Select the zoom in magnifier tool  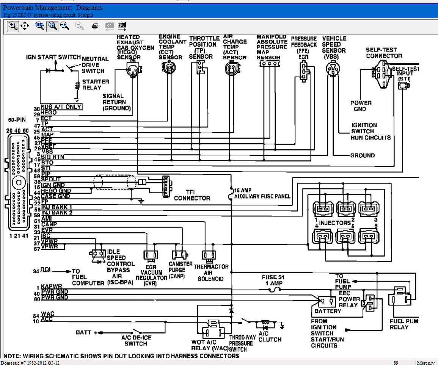pyautogui.click(x=13, y=26)
